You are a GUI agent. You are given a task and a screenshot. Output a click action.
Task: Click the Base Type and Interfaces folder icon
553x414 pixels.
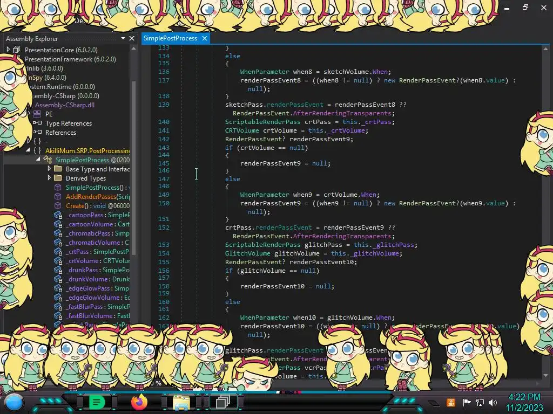tap(58, 169)
